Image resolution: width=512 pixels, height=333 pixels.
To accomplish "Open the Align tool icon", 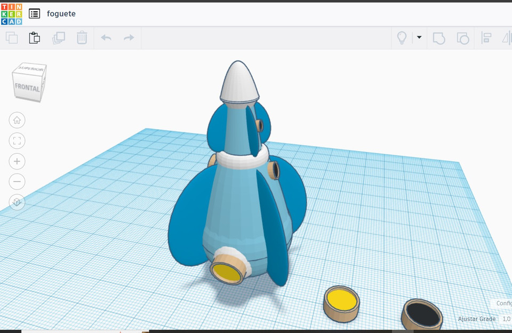I will [x=487, y=38].
